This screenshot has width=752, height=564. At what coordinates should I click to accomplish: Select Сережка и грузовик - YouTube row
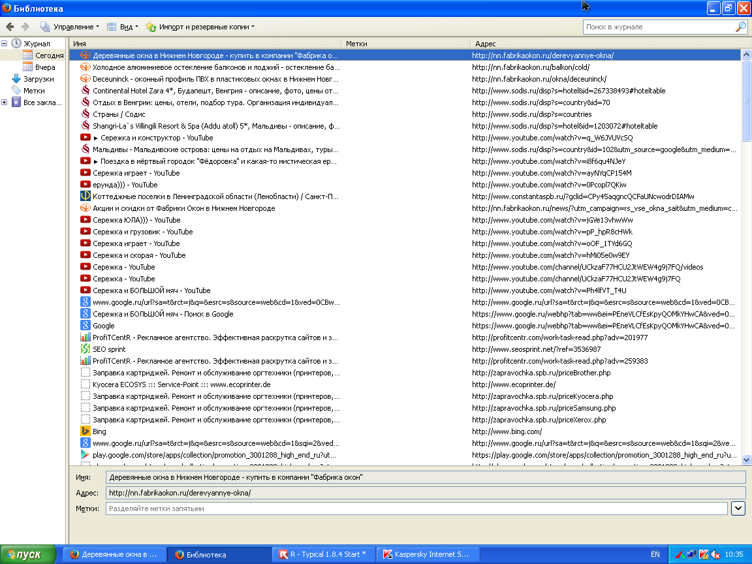click(405, 232)
